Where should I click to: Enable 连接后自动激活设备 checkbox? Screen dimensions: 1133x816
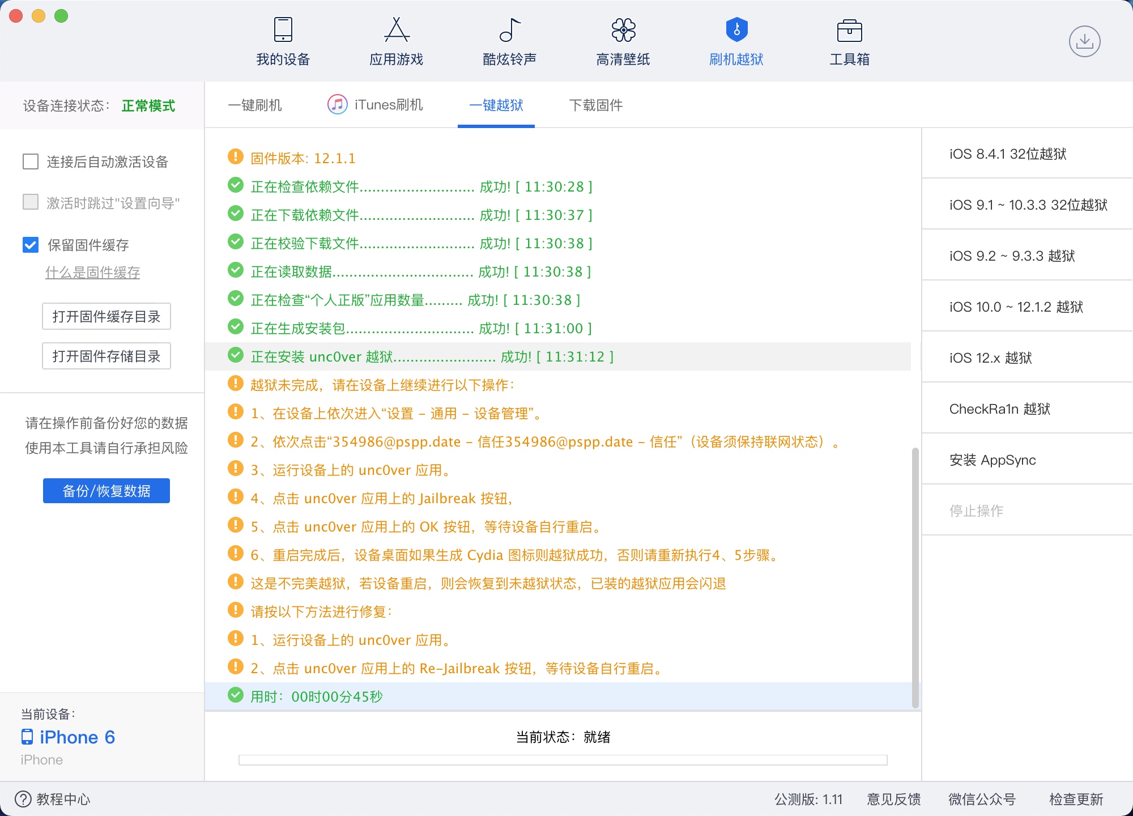click(31, 161)
